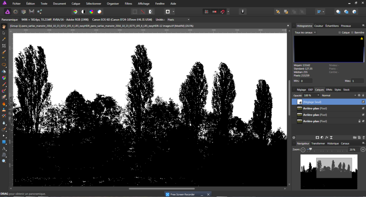Click the horizontal canvas scrollbar

click(x=162, y=188)
